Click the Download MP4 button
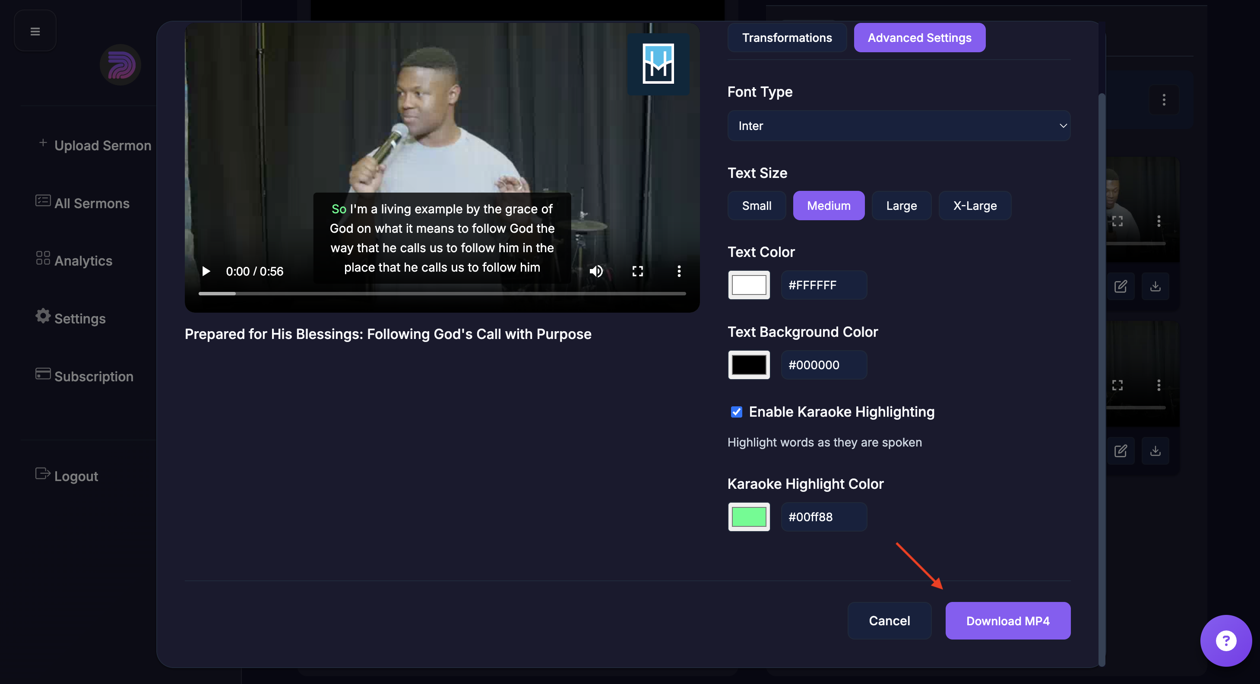1260x684 pixels. (x=1007, y=621)
